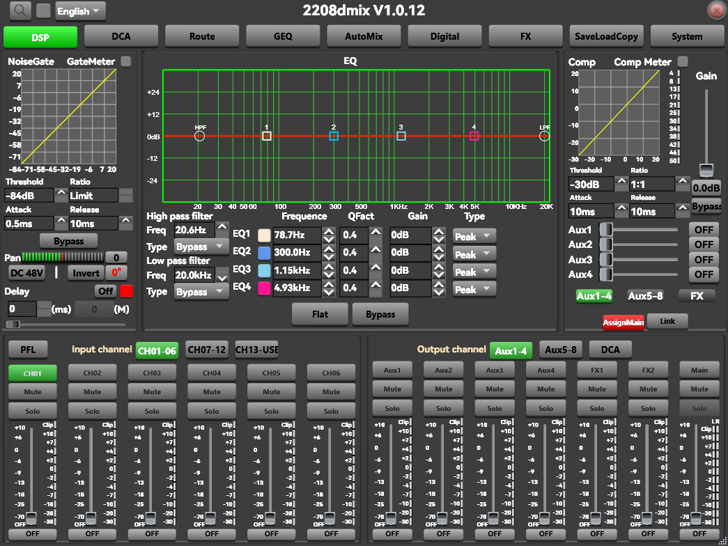Raise the NoiseGate threshold using up arrow
The height and width of the screenshot is (546, 728).
point(63,192)
